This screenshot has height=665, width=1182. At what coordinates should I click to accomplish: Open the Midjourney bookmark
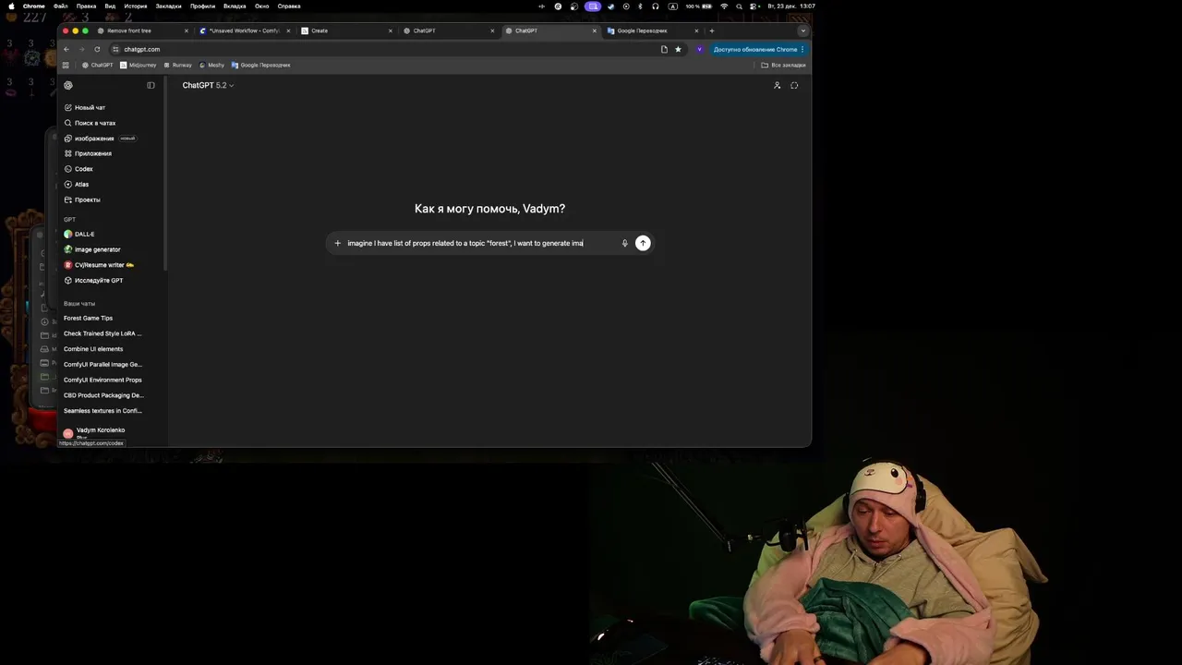139,66
